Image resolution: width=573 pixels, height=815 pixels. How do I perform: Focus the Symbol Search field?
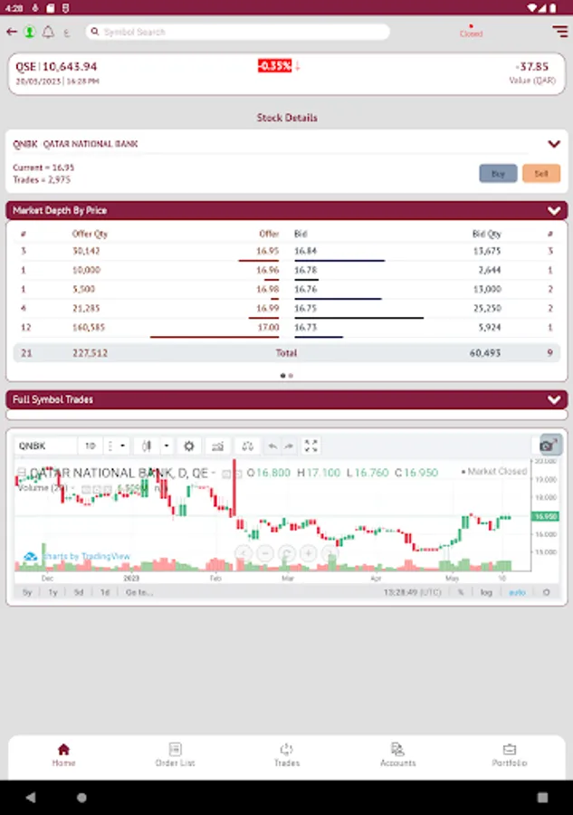click(237, 33)
